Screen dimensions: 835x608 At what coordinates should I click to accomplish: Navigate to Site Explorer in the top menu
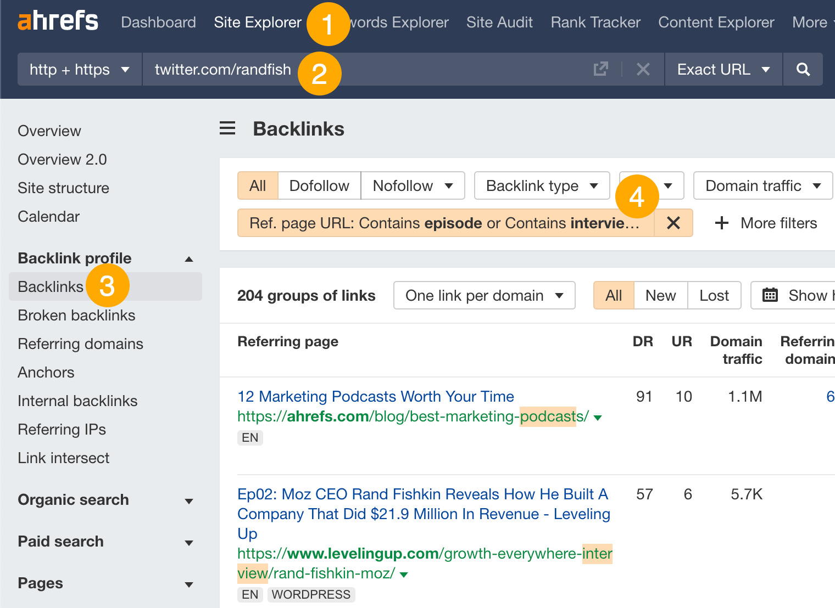pos(258,22)
